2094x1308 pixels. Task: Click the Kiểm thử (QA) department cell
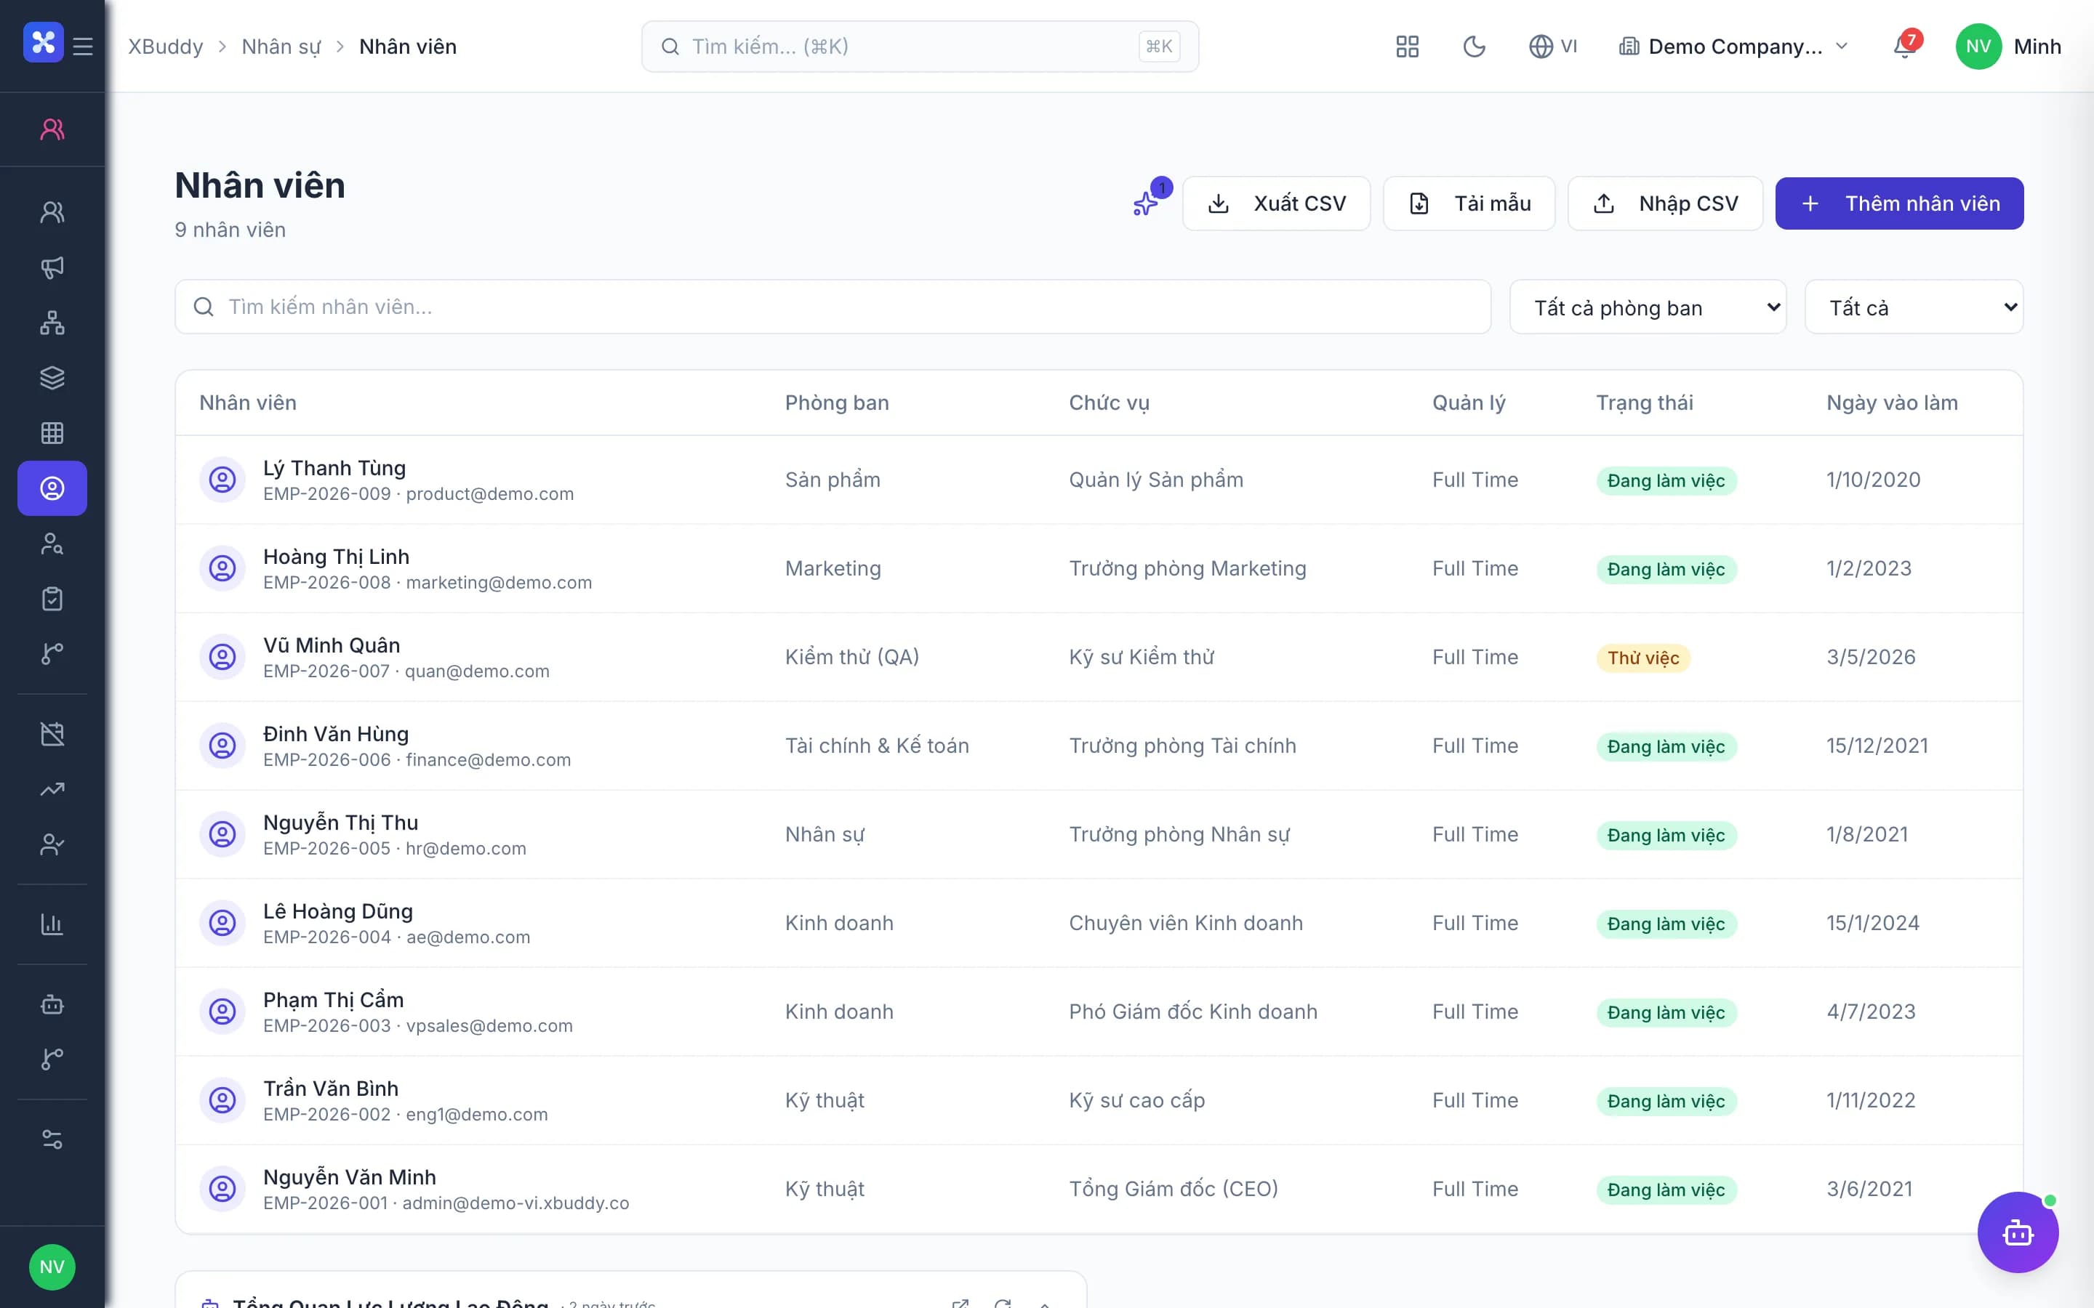point(851,658)
